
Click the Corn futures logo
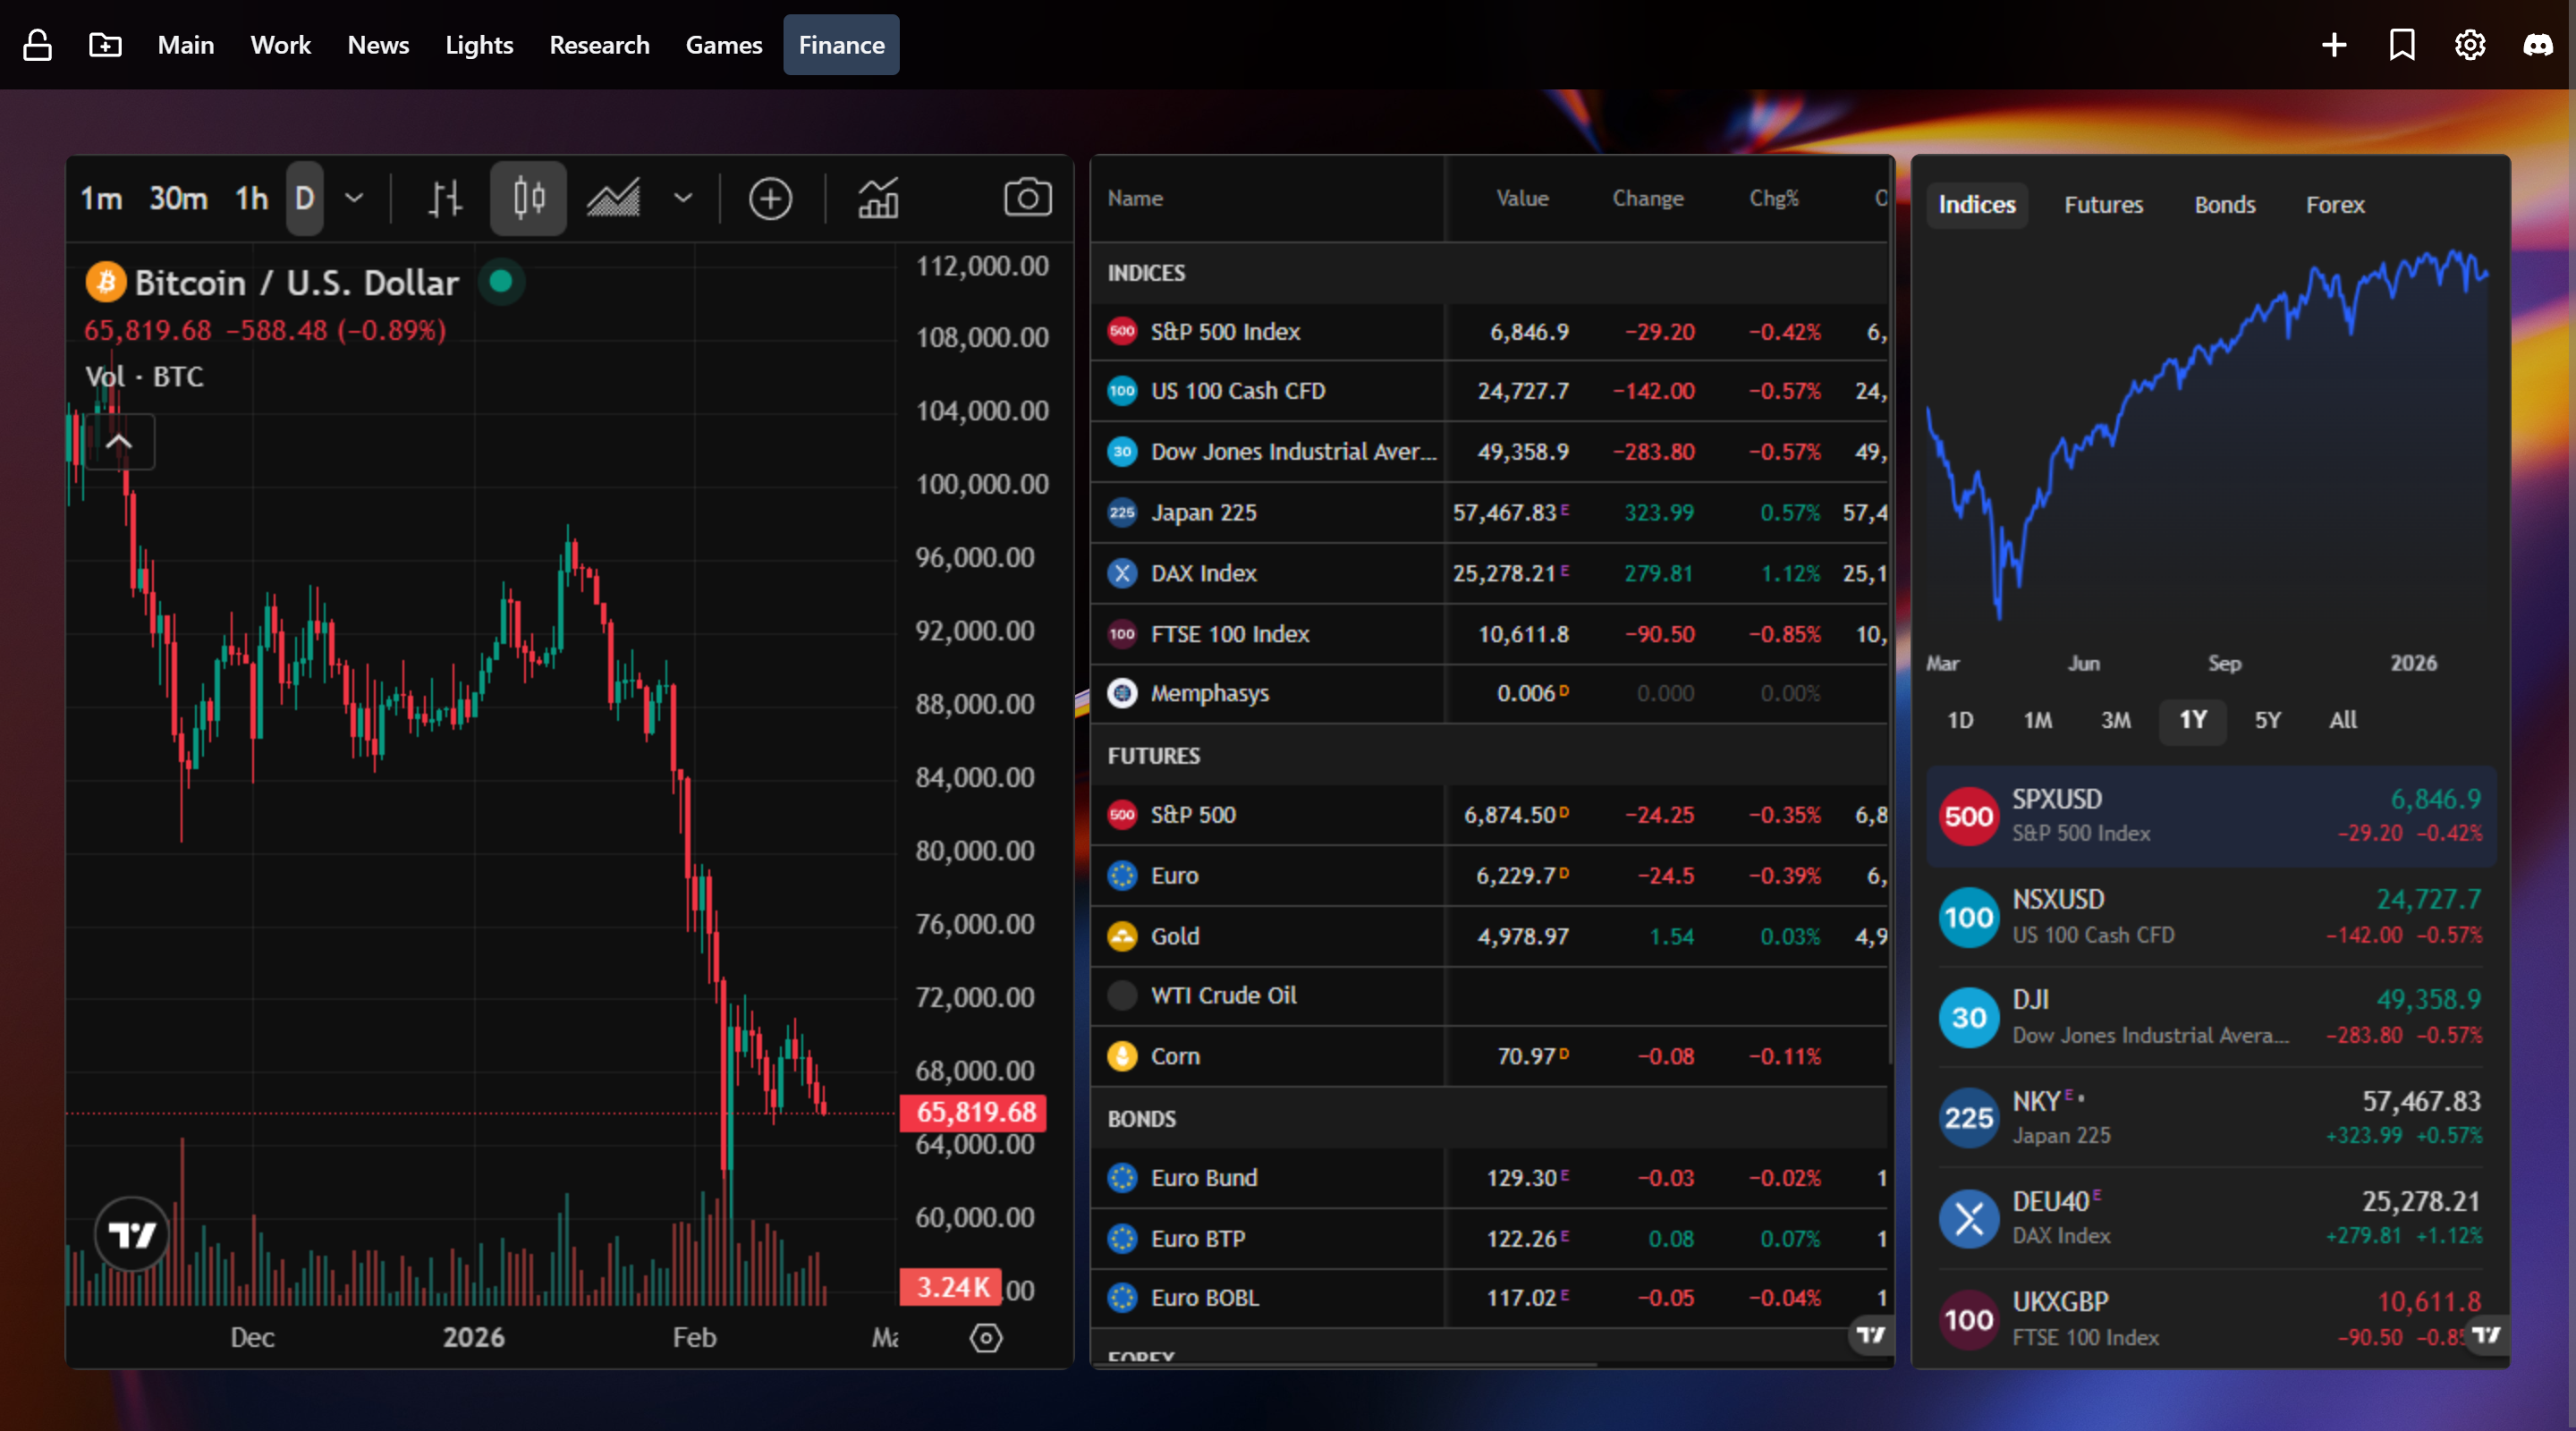click(1122, 1056)
